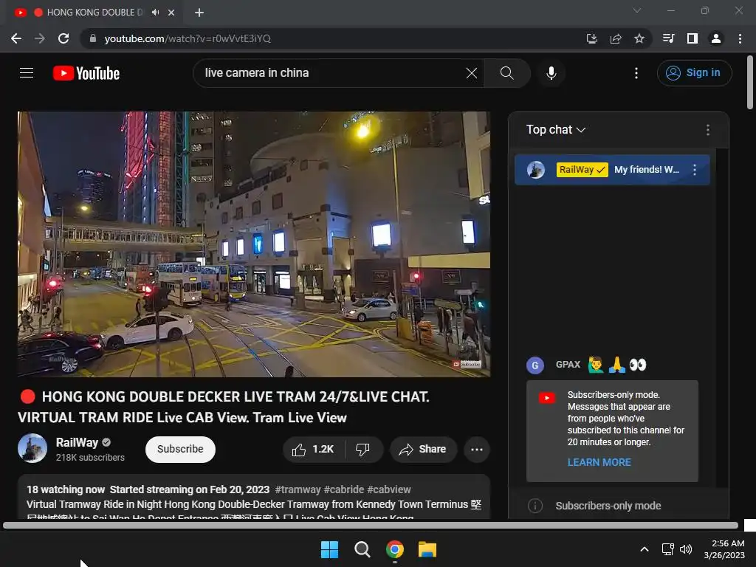Click Subscribe watermark on video corner
This screenshot has height=567, width=756.
pos(467,365)
